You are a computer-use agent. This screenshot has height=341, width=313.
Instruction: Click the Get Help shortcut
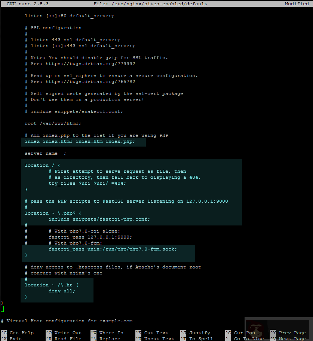21,333
